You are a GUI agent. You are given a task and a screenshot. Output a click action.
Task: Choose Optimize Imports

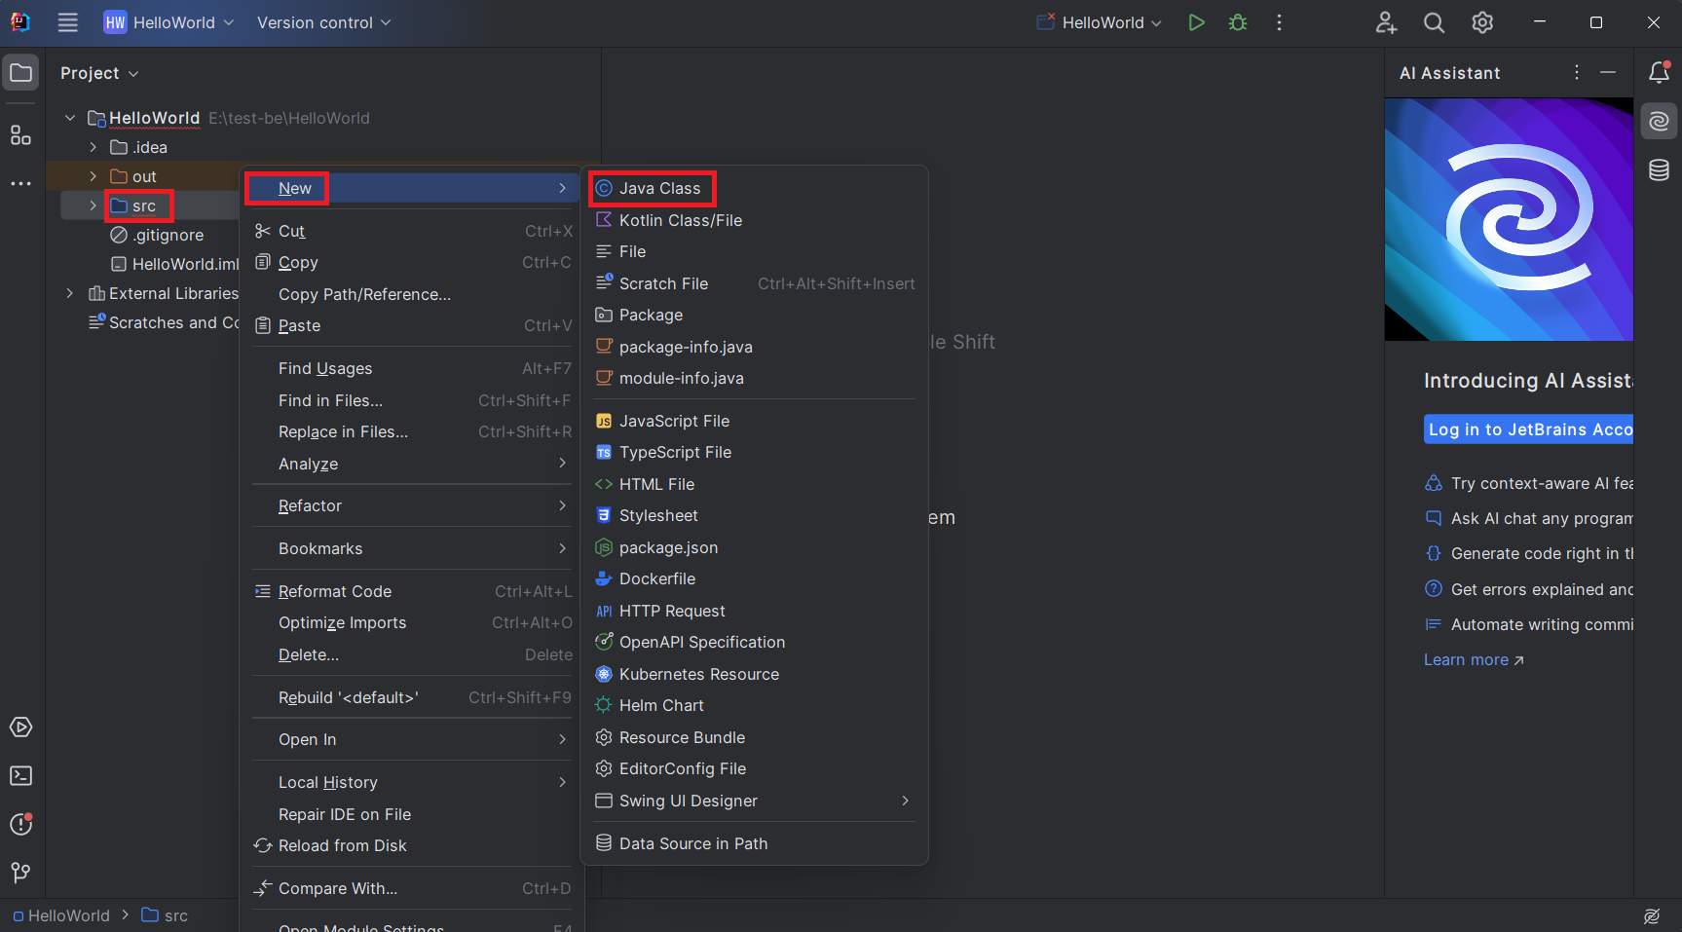[x=412, y=622]
